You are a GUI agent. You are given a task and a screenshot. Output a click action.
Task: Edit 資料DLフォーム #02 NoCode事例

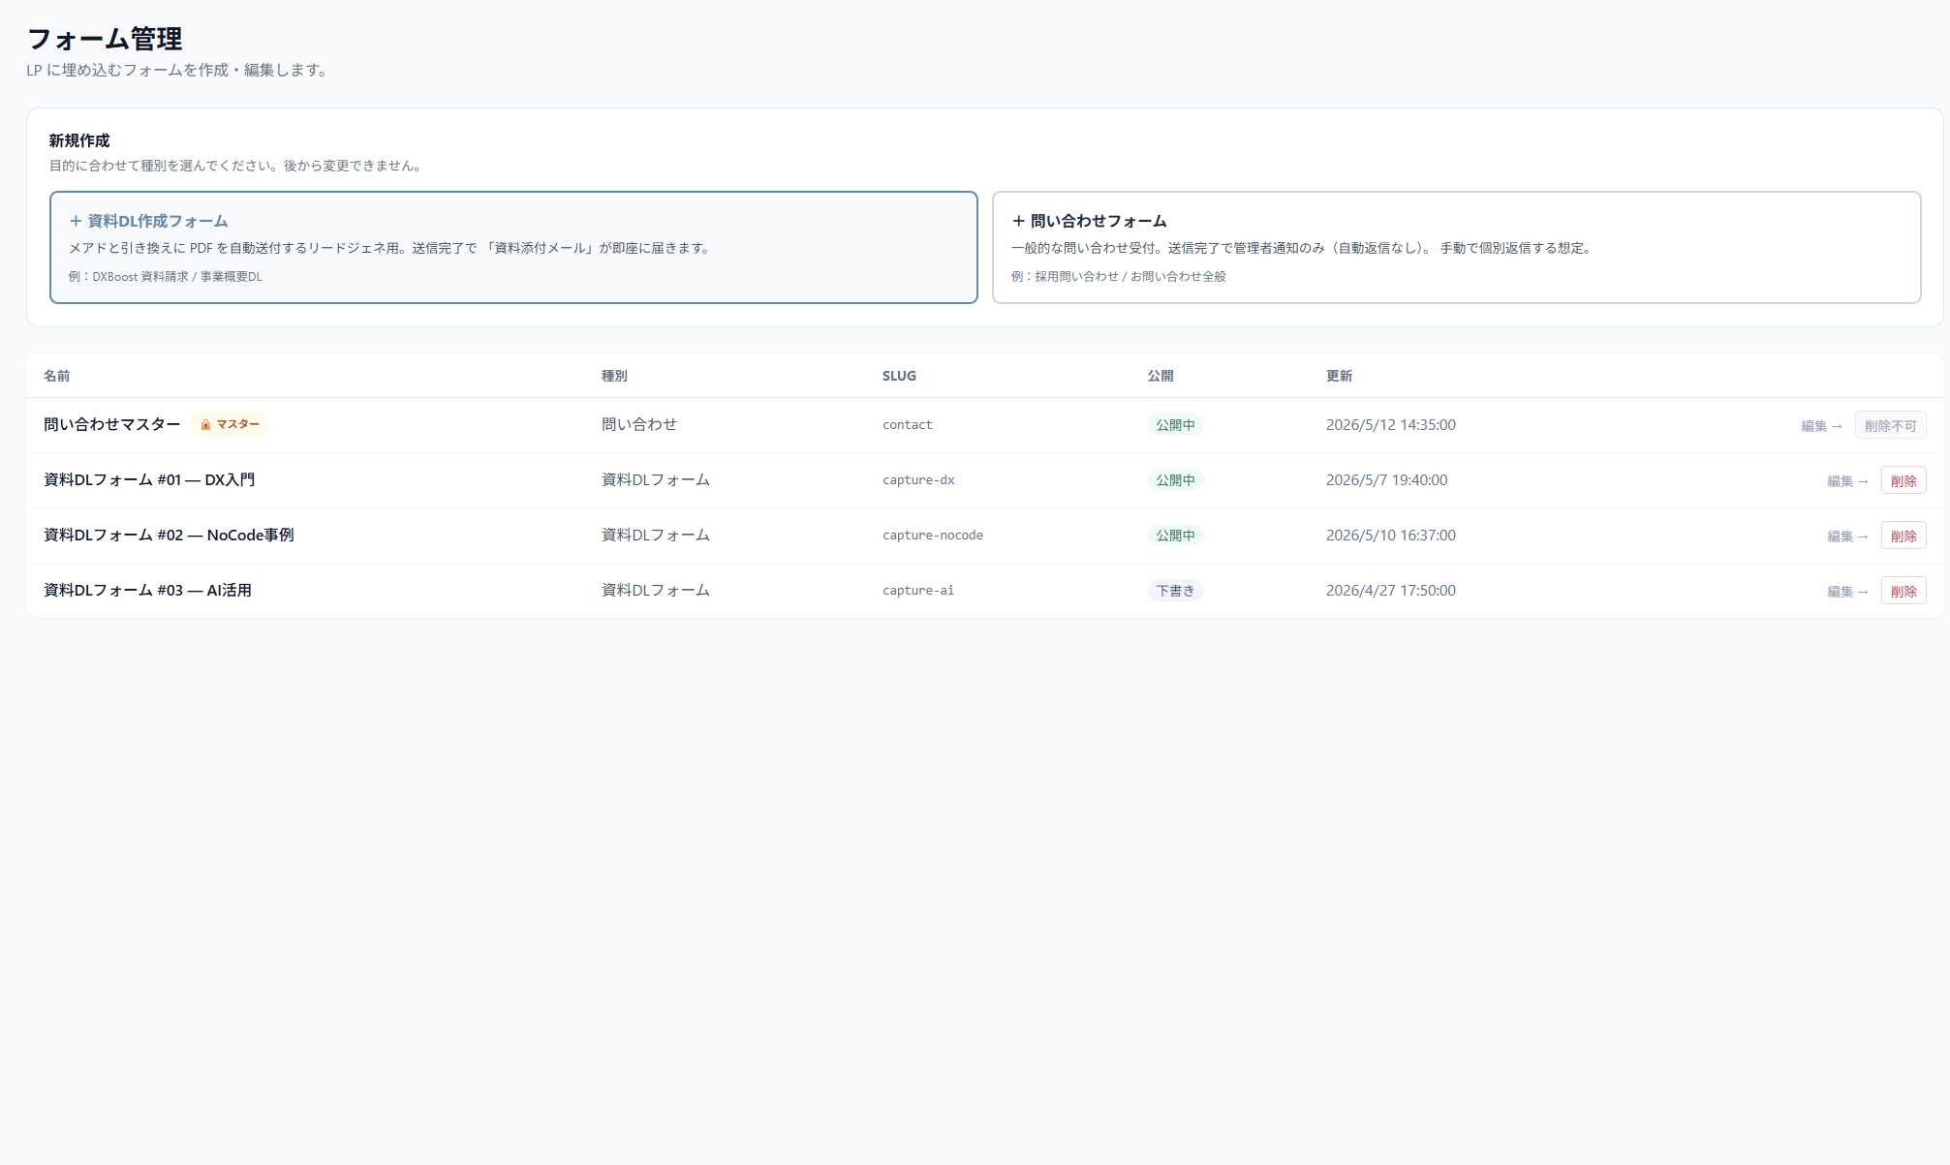click(1847, 536)
